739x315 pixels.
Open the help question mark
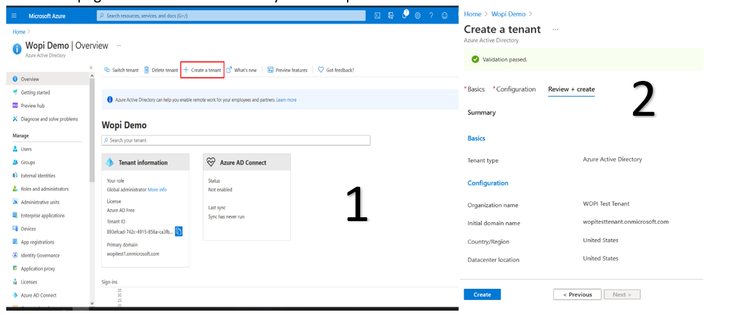(431, 16)
